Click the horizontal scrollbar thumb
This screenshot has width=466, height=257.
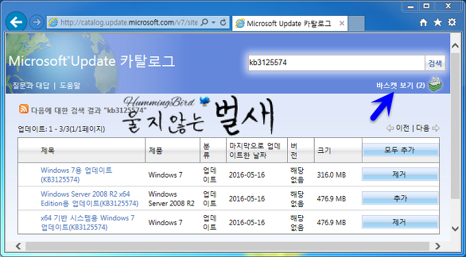coord(228,246)
